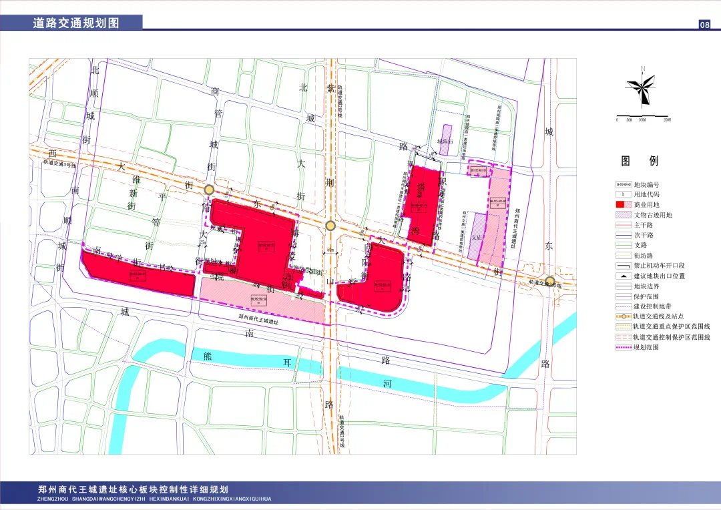This screenshot has width=721, height=510.
Task: Click the 图例 legend heading
Action: coord(640,161)
